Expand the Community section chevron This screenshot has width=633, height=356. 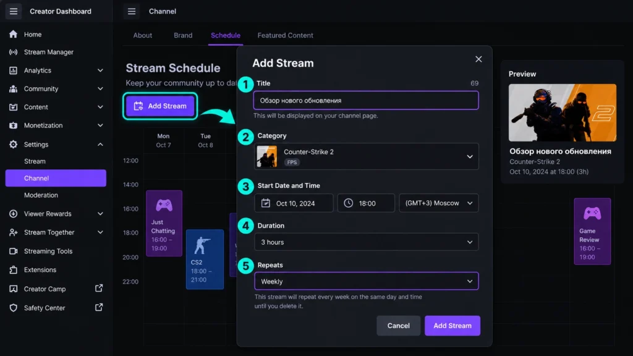click(100, 89)
